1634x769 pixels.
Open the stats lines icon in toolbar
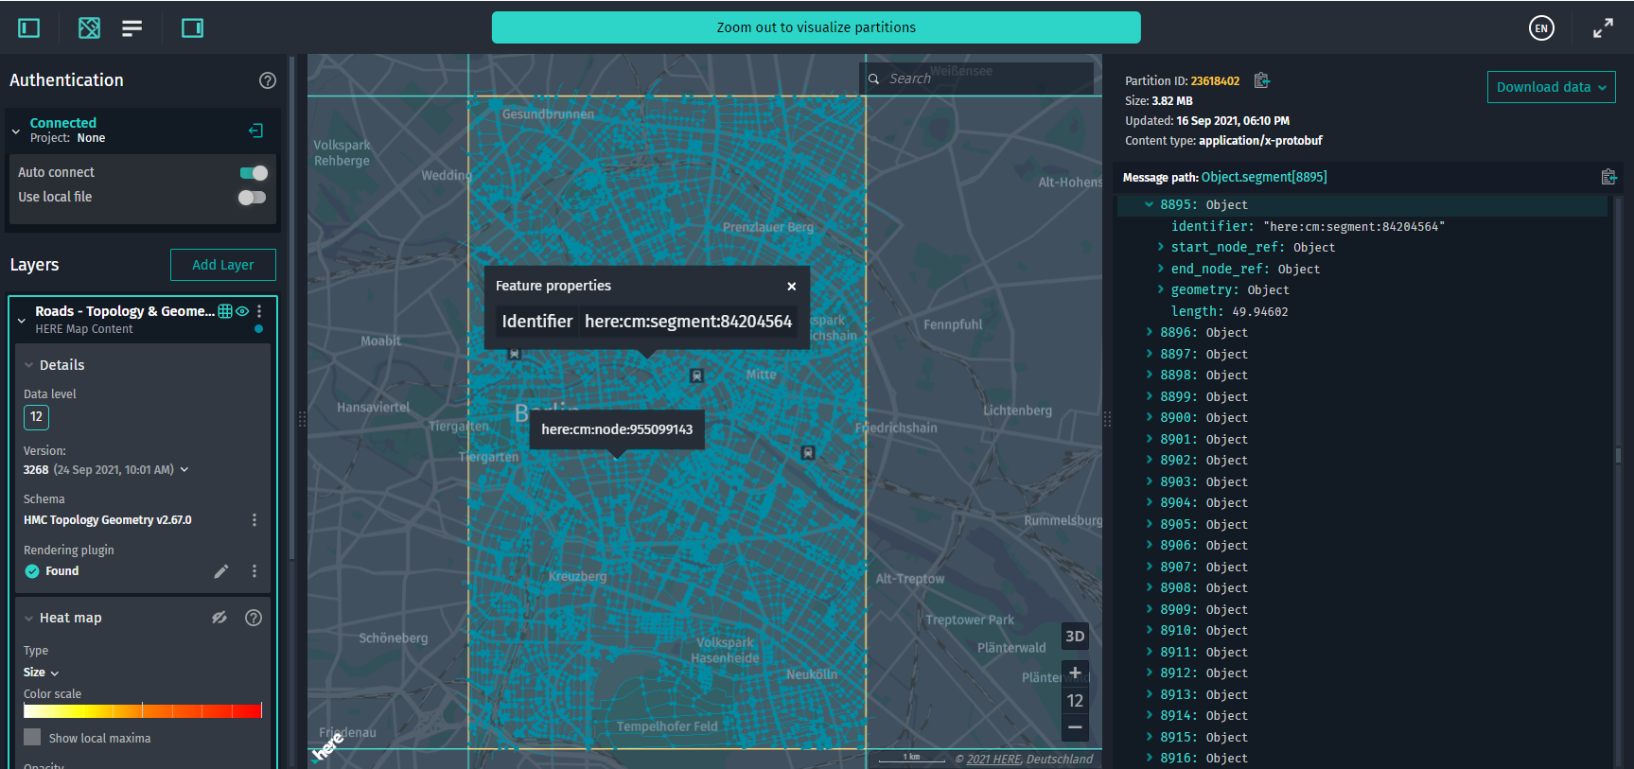click(x=132, y=28)
